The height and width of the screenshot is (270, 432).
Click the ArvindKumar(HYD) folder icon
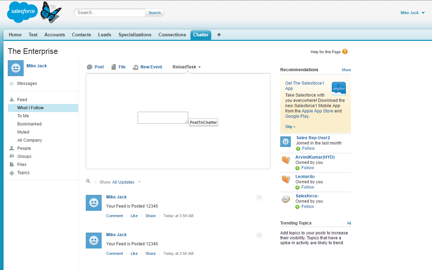coord(286,160)
